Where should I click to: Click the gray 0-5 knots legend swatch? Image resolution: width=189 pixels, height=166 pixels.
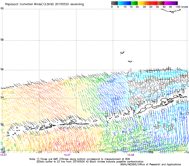pyautogui.click(x=114, y=3)
